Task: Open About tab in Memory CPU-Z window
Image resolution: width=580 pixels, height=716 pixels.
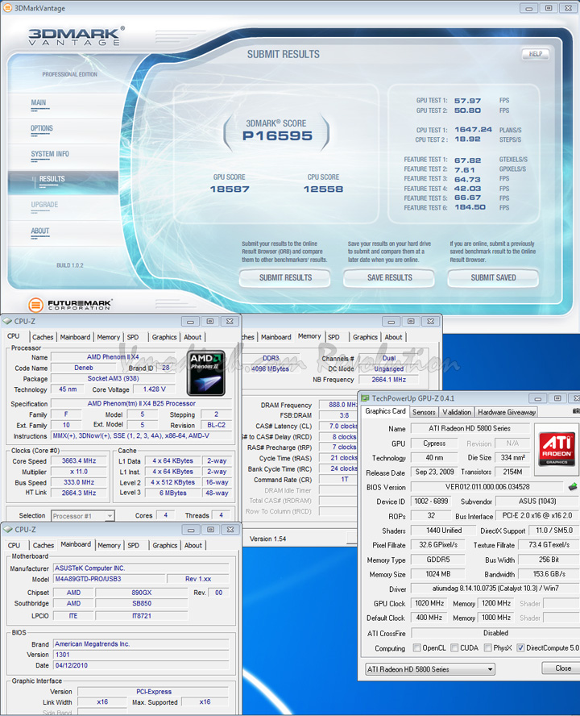Action: [393, 337]
